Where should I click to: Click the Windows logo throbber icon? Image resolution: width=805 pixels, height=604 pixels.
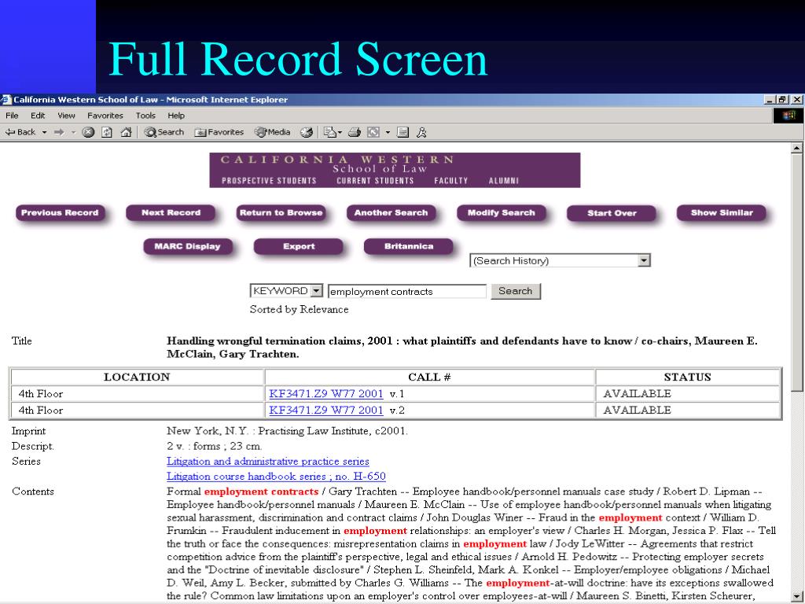[788, 116]
